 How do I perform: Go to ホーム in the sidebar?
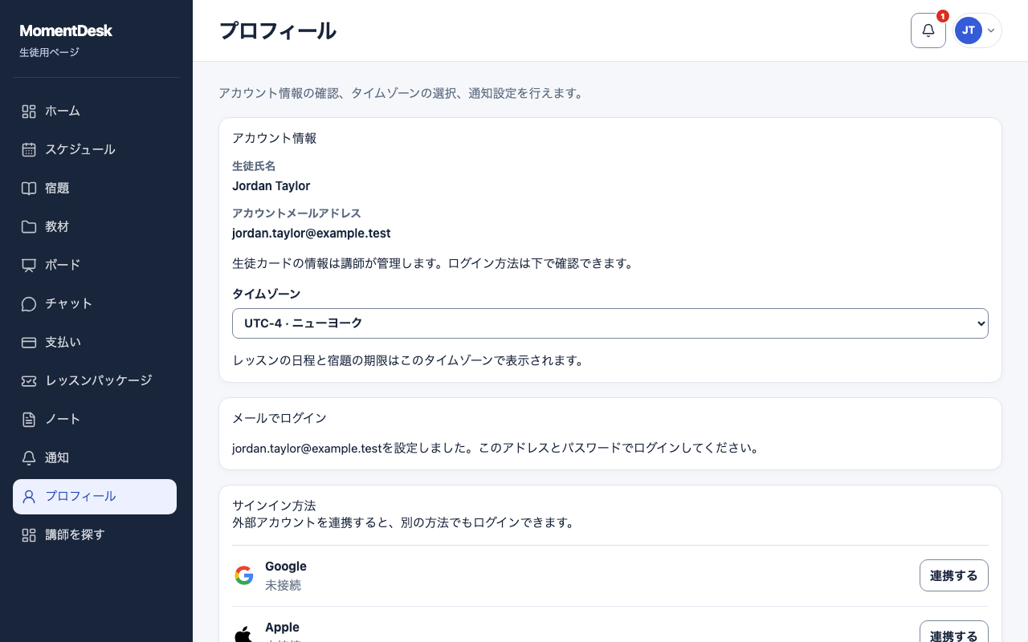[95, 112]
